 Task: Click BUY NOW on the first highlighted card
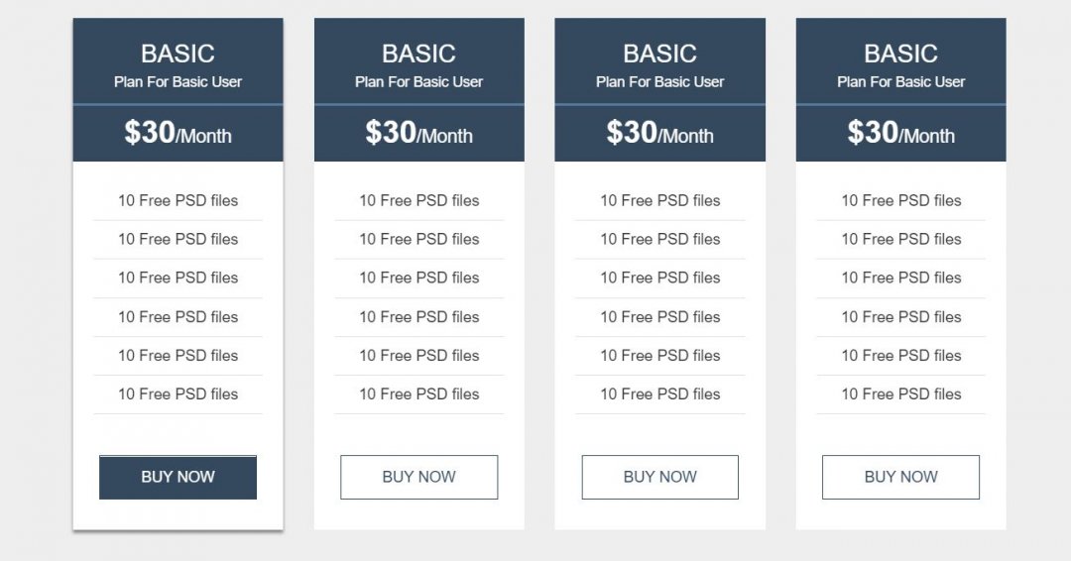[x=178, y=477]
